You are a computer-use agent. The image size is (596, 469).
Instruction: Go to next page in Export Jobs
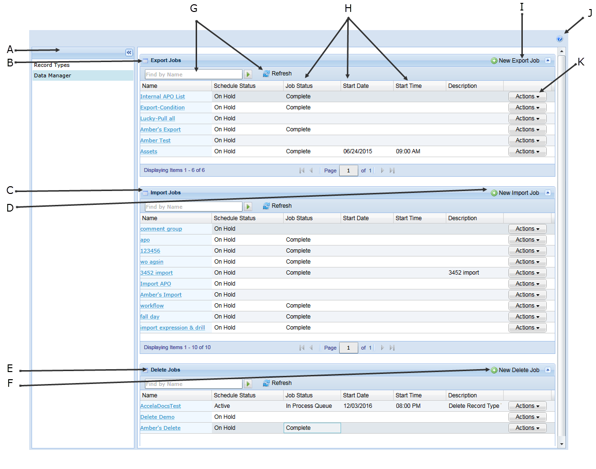click(x=382, y=171)
